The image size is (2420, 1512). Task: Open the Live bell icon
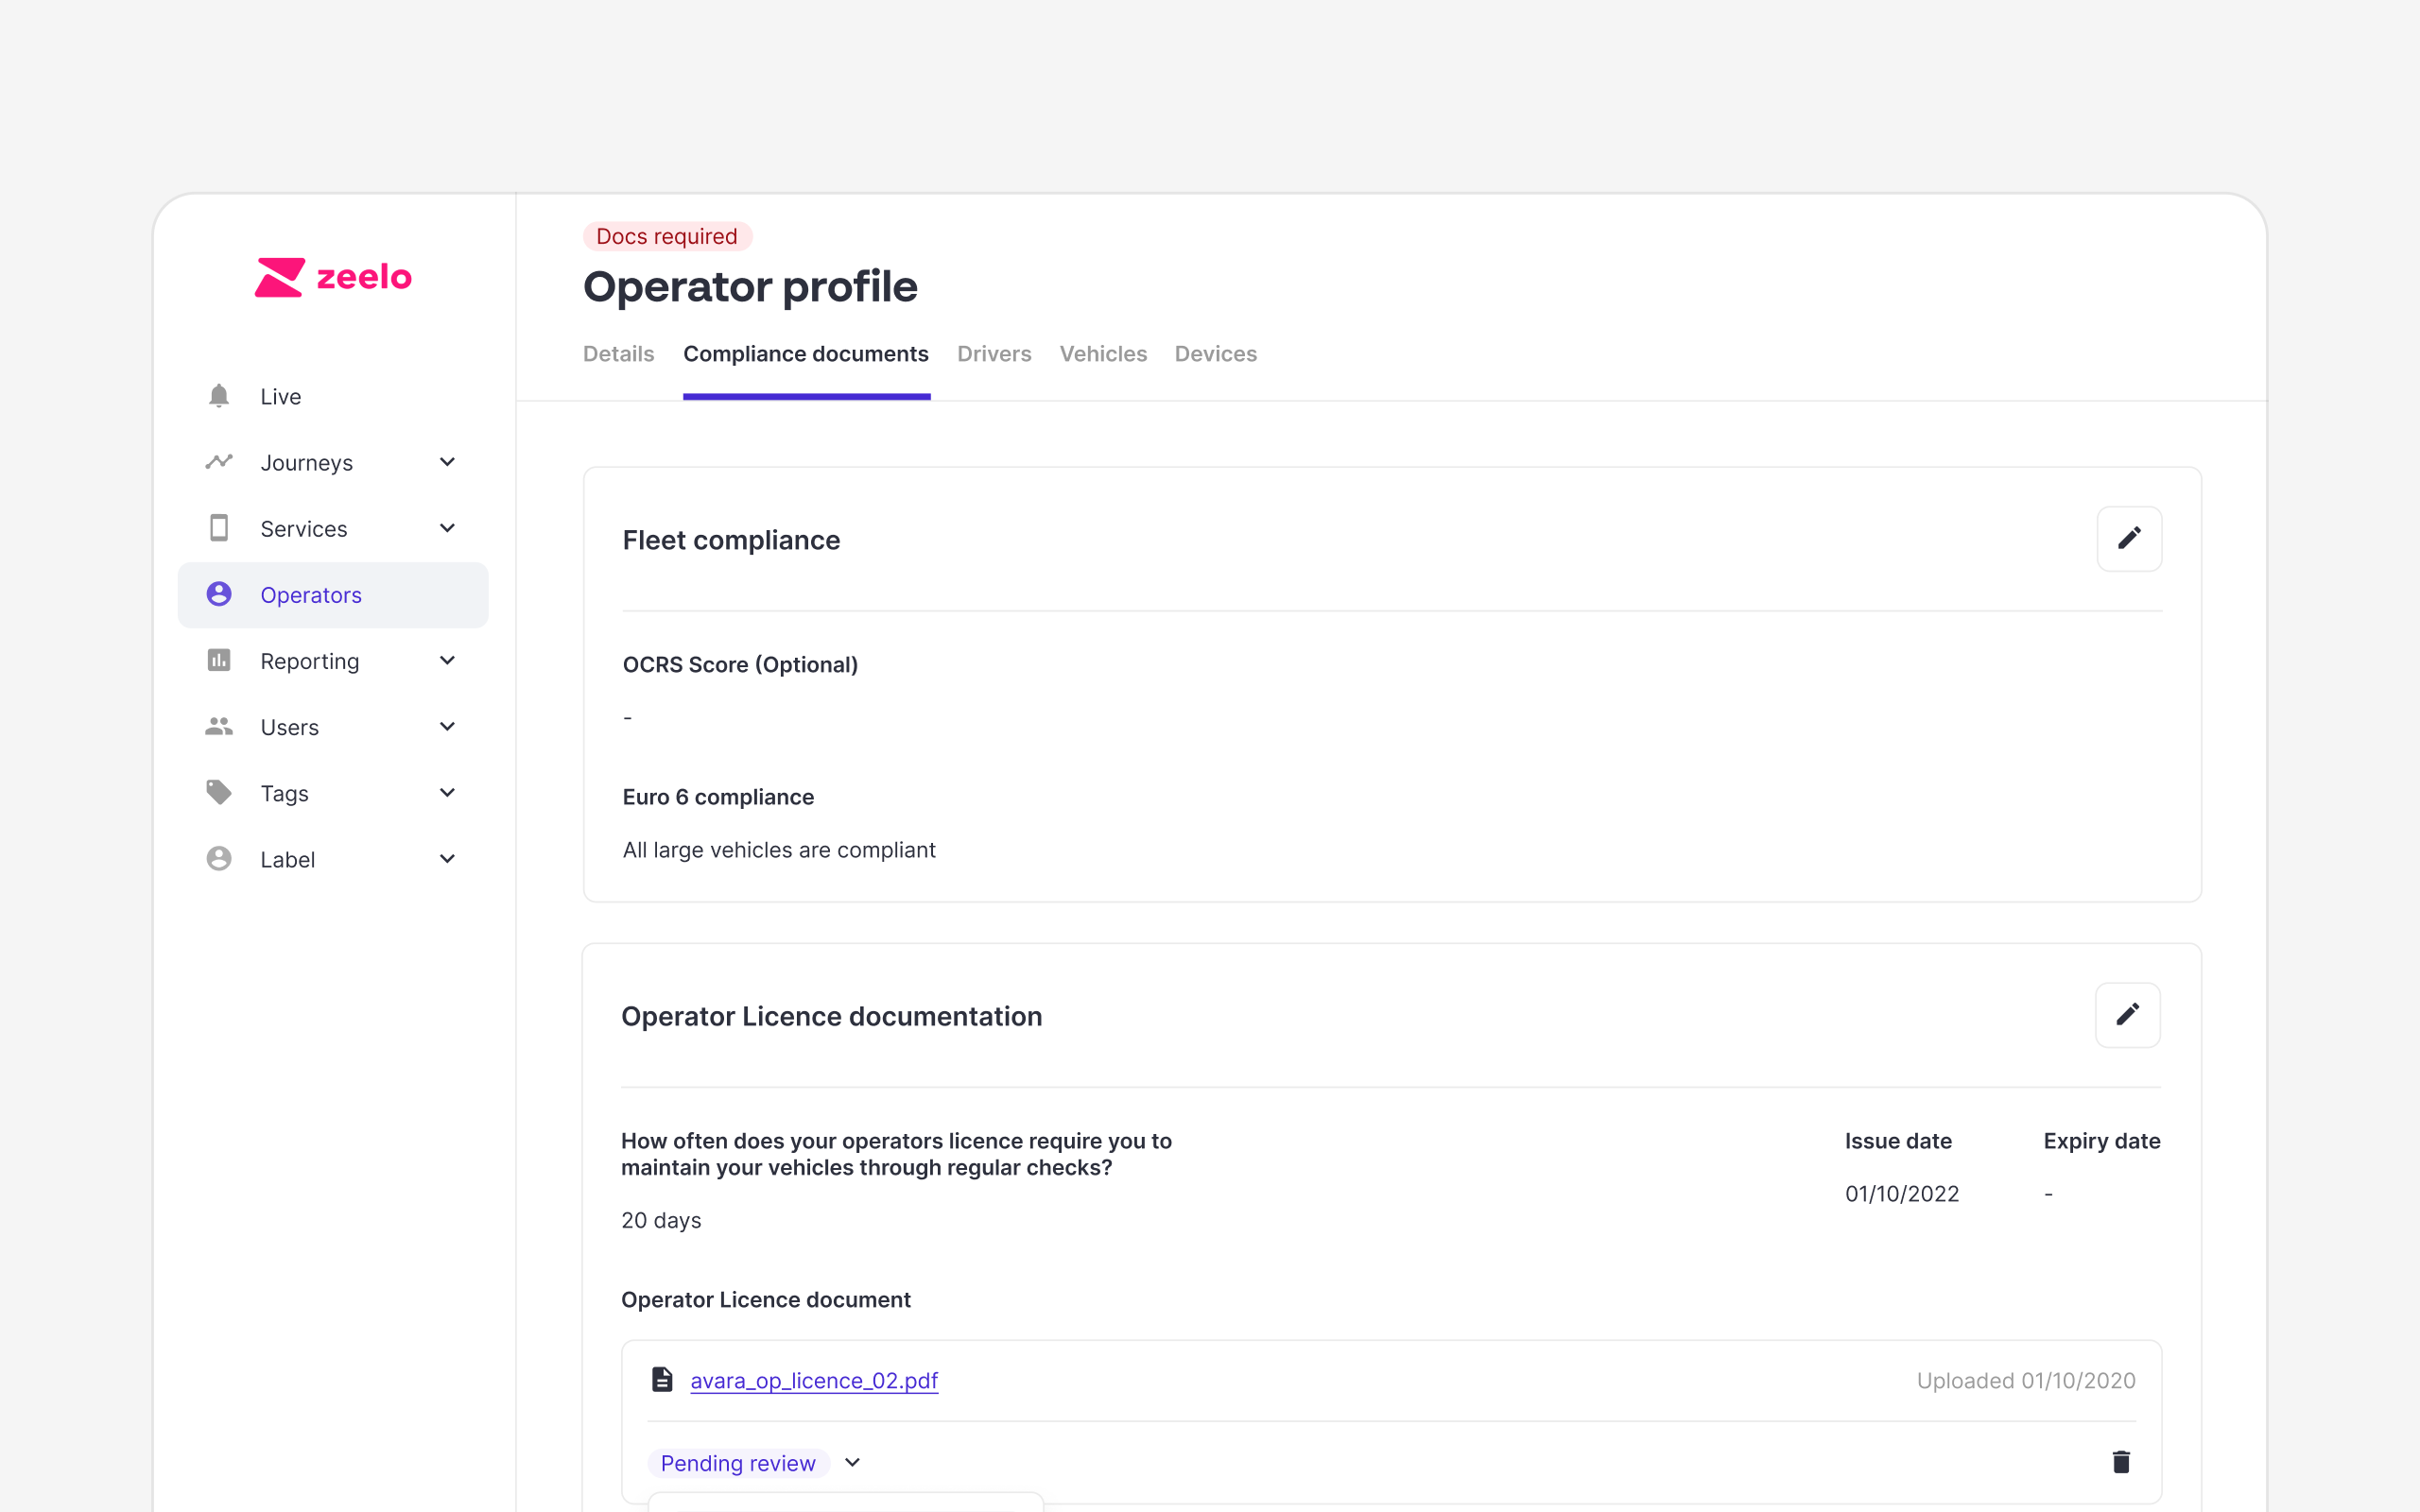coord(219,396)
